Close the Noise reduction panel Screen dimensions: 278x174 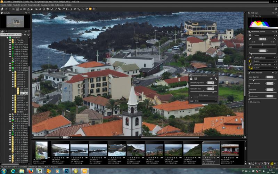[276, 73]
